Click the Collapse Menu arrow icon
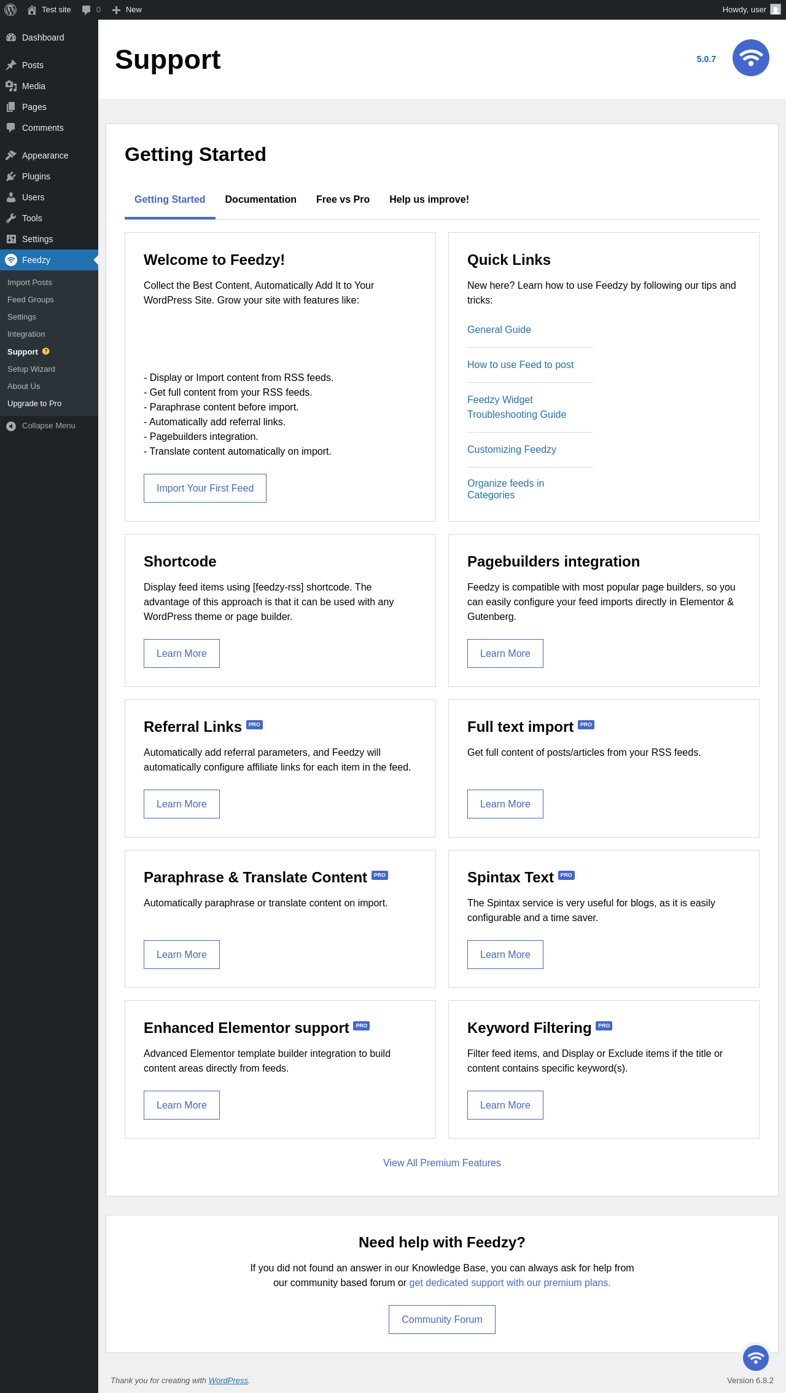This screenshot has height=1393, width=786. [x=11, y=426]
